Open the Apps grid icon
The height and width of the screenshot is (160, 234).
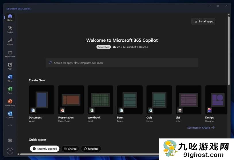pyautogui.click(x=10, y=66)
